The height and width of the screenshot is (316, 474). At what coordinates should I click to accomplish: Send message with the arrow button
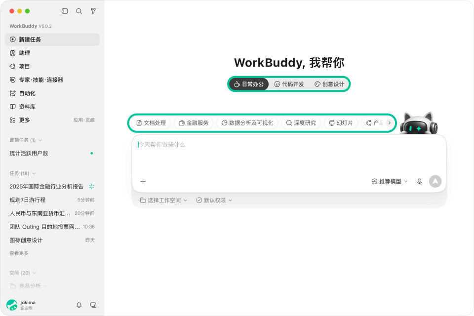(435, 181)
